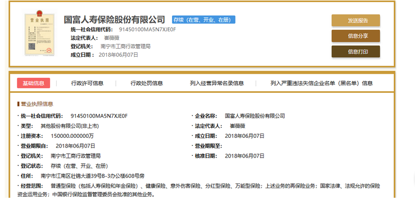Click 成立日期 value in license info section

(245, 136)
